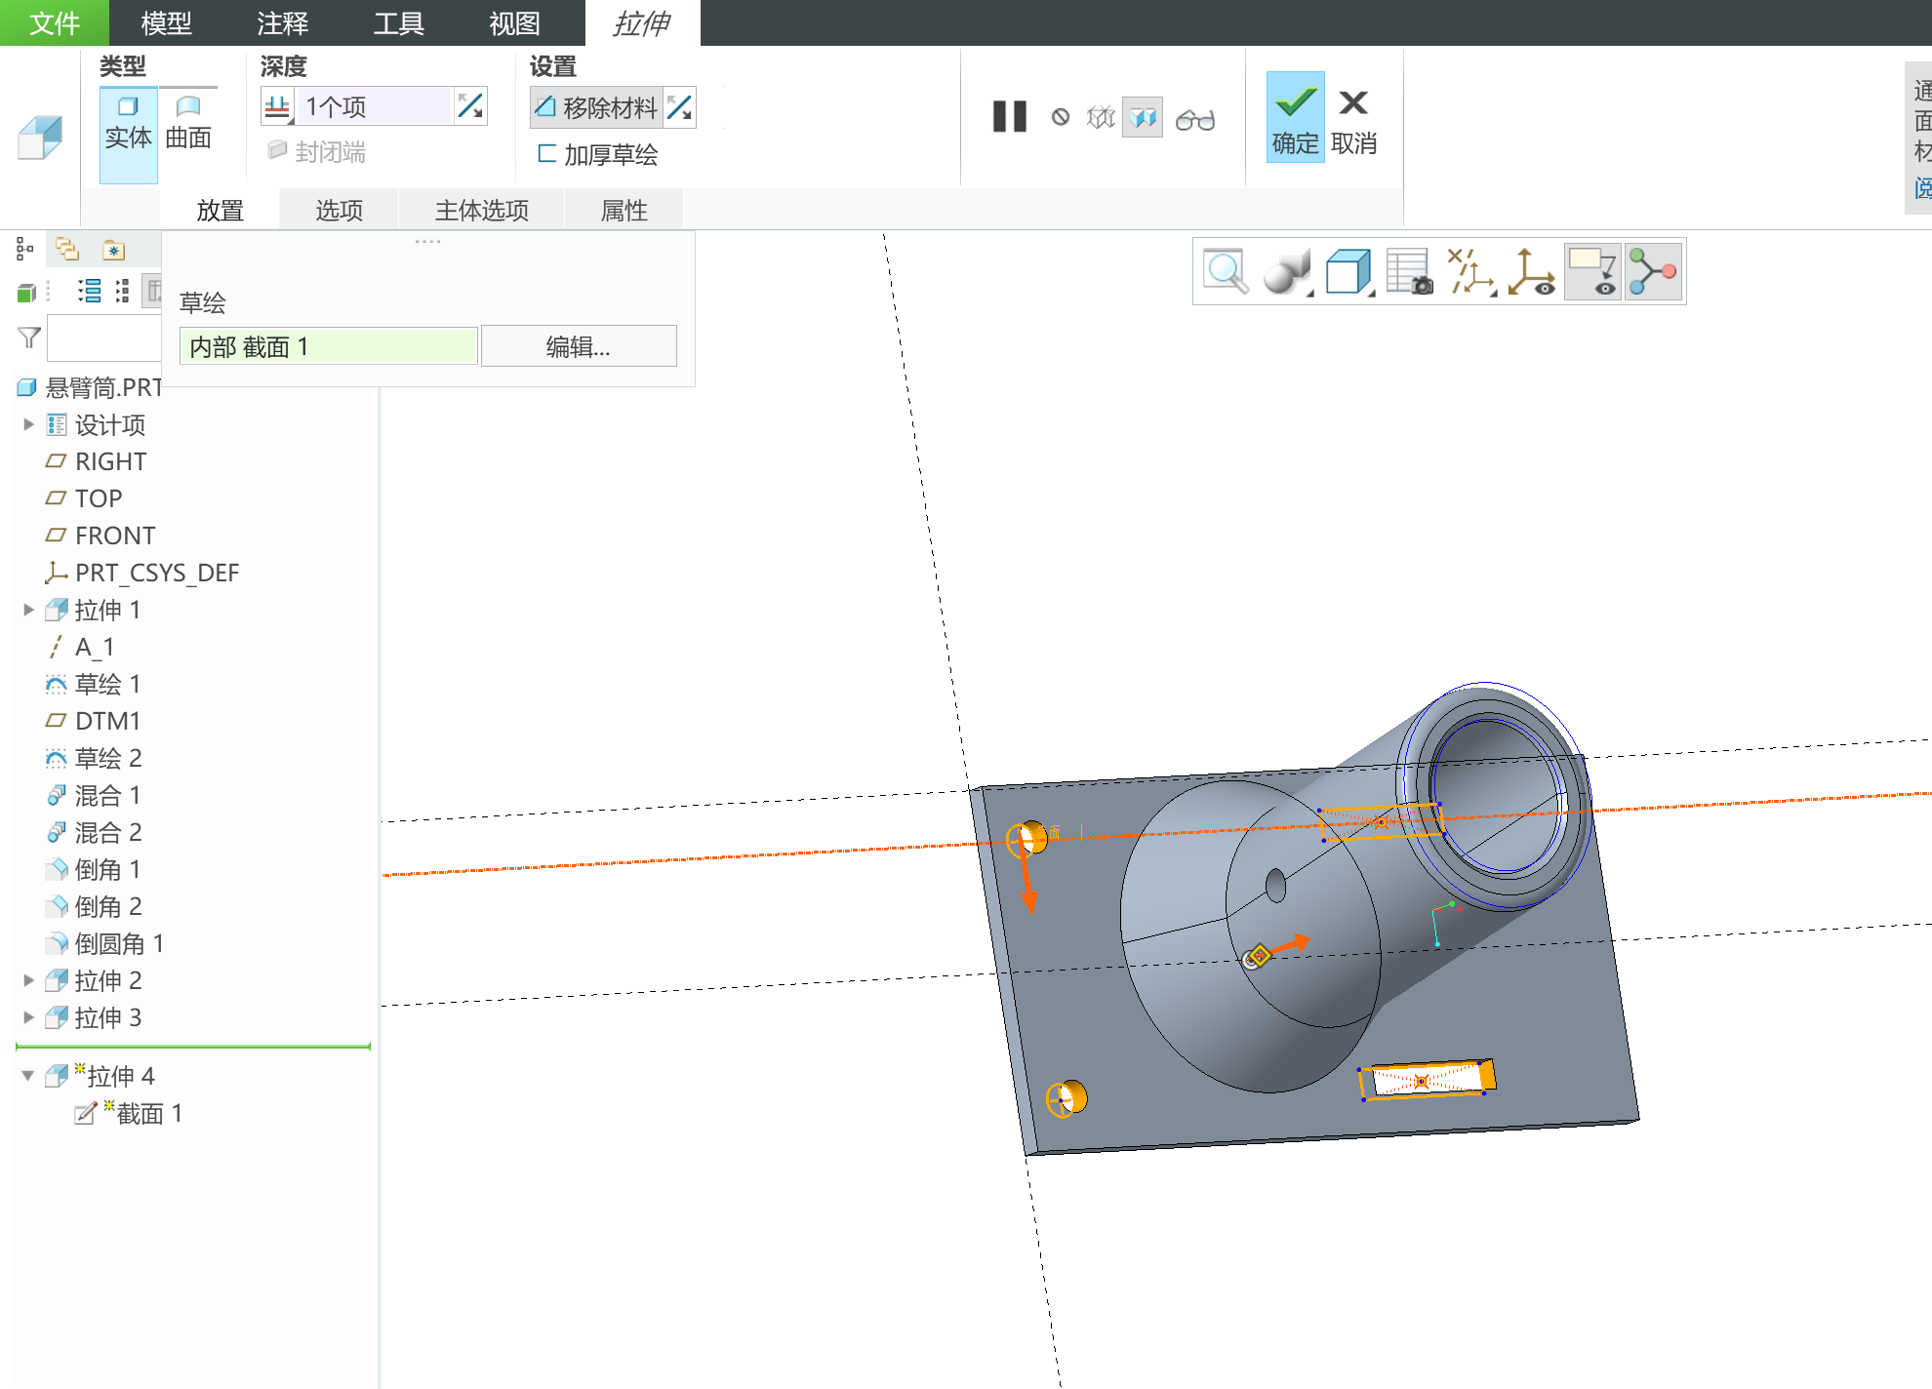Collapse the Extrude 4 tree node
This screenshot has height=1389, width=1932.
(28, 1076)
